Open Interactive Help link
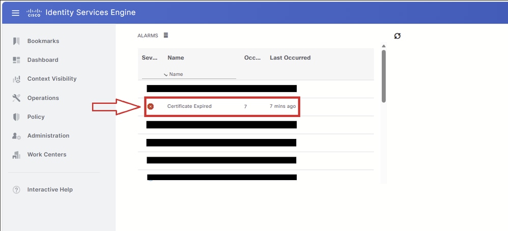Screen dimensions: 508x231 pos(50,189)
